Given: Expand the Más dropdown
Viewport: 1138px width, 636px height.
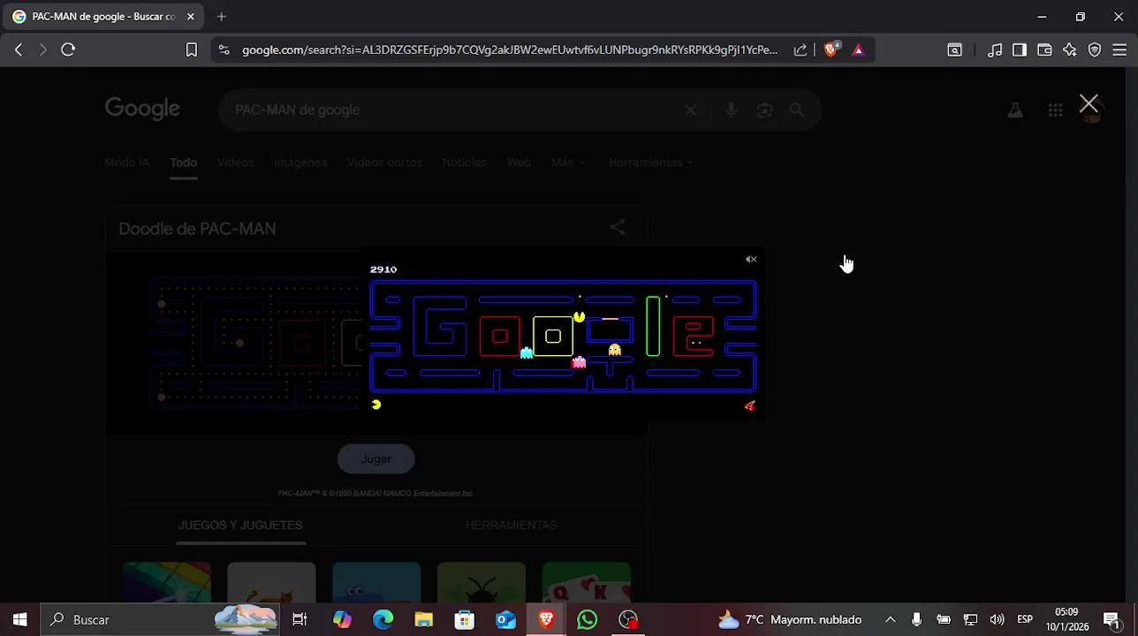Looking at the screenshot, I should [566, 163].
